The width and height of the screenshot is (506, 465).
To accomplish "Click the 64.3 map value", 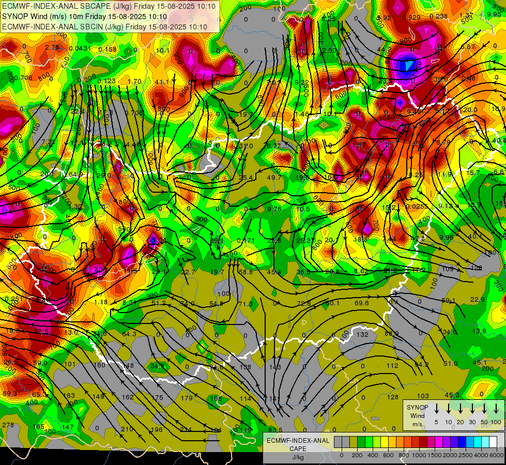I will coord(129,334).
